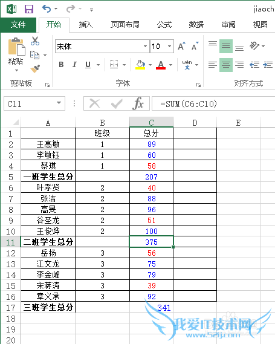Switch to the 开始 Home tab
Screen dimensions: 275x344
point(54,25)
